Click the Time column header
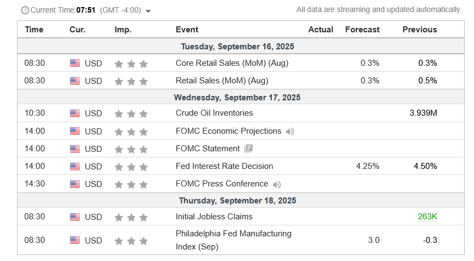The width and height of the screenshot is (474, 261). coord(34,30)
